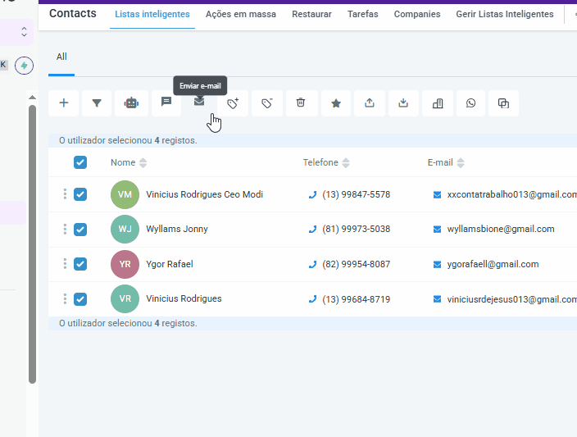
Task: Click the robot automation icon
Action: 131,103
